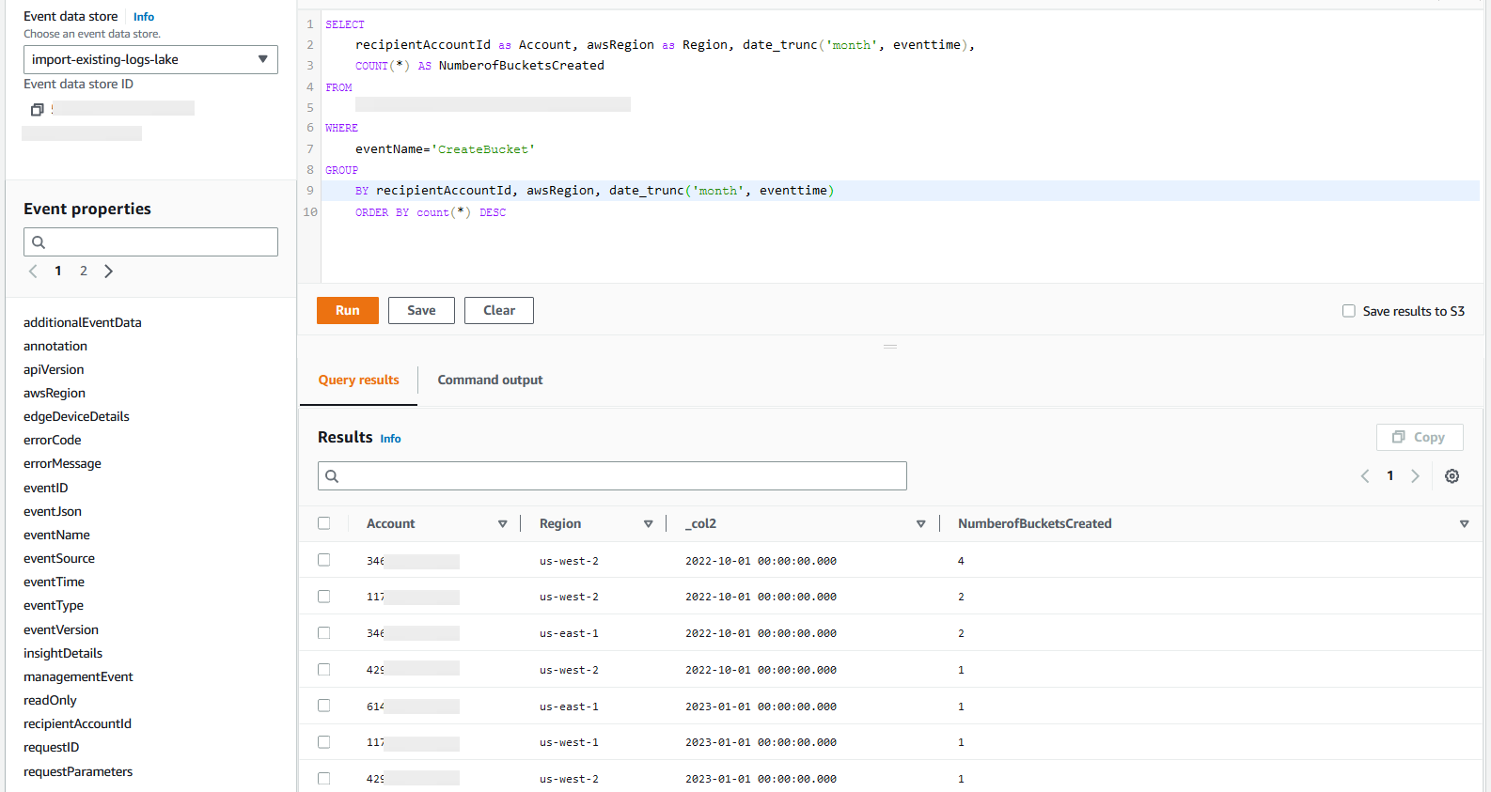Select the Query results tab

click(358, 380)
